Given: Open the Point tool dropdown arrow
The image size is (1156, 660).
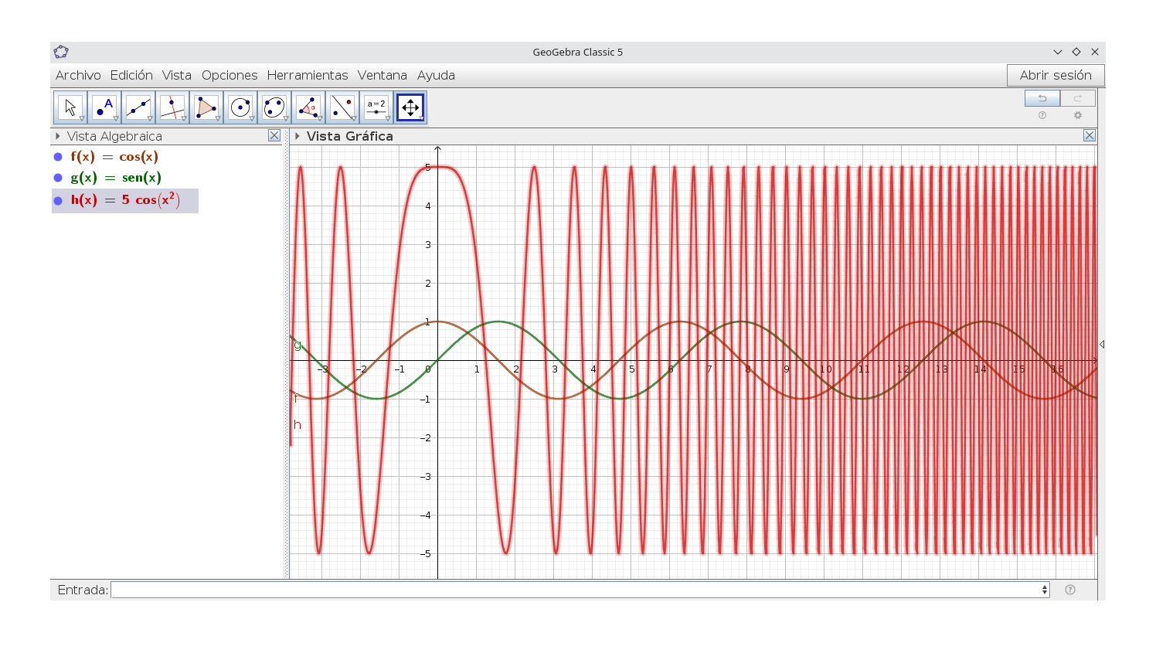Looking at the screenshot, I should pos(116,119).
